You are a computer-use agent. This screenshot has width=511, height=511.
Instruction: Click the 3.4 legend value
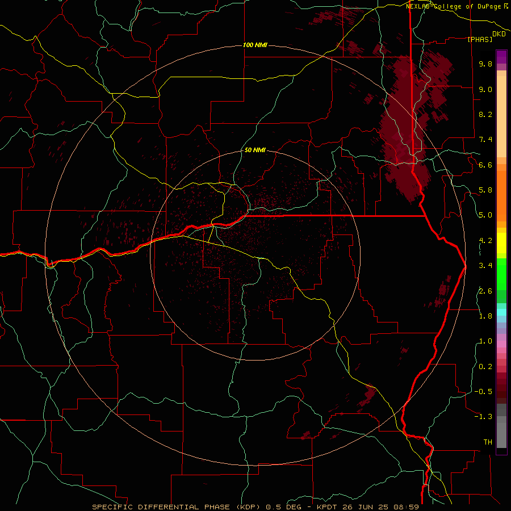[485, 266]
